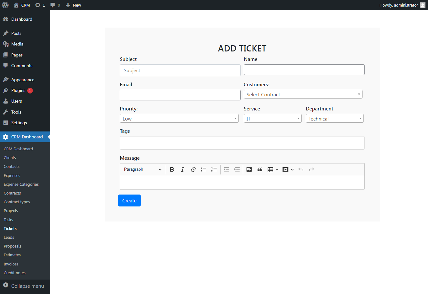Image resolution: width=428 pixels, height=294 pixels.
Task: Apply italic formatting in the message editor
Action: pyautogui.click(x=182, y=169)
